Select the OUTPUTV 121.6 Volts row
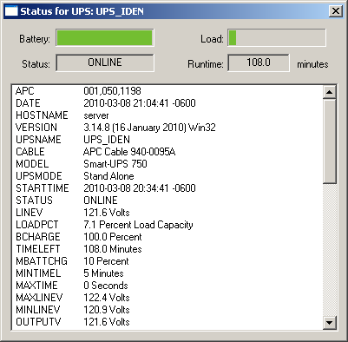 click(x=167, y=322)
